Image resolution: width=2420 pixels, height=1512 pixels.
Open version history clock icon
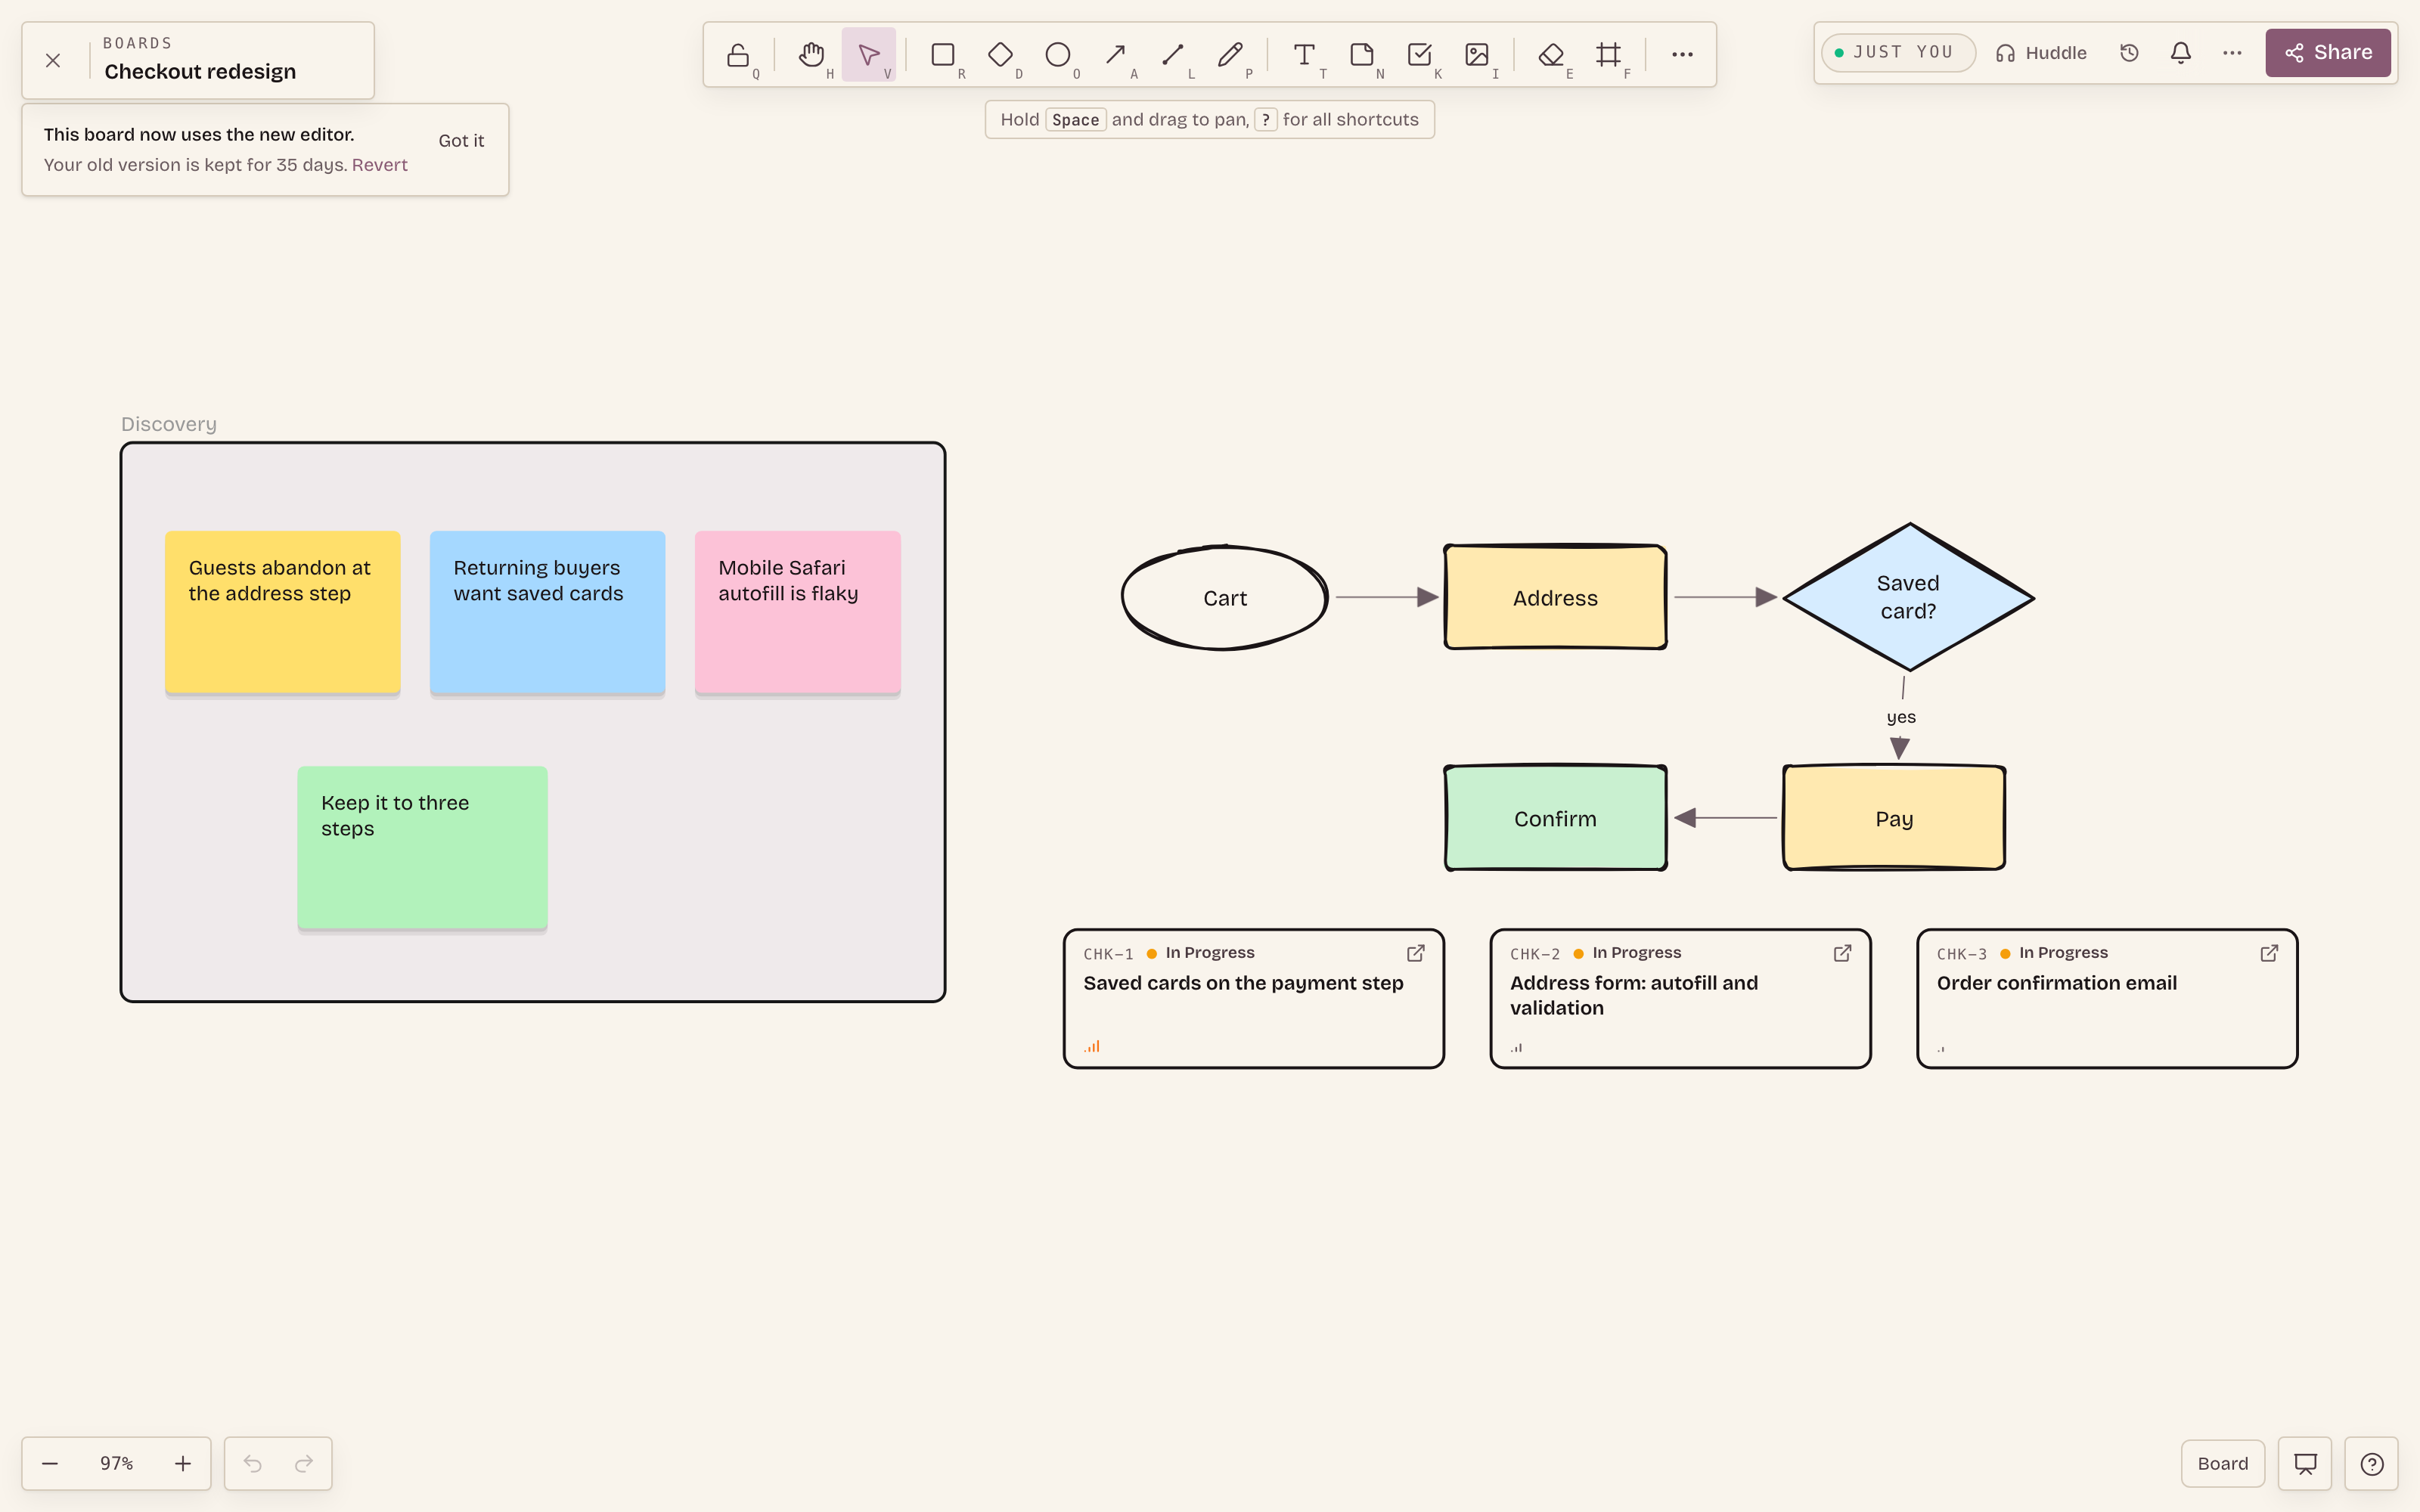tap(2129, 53)
